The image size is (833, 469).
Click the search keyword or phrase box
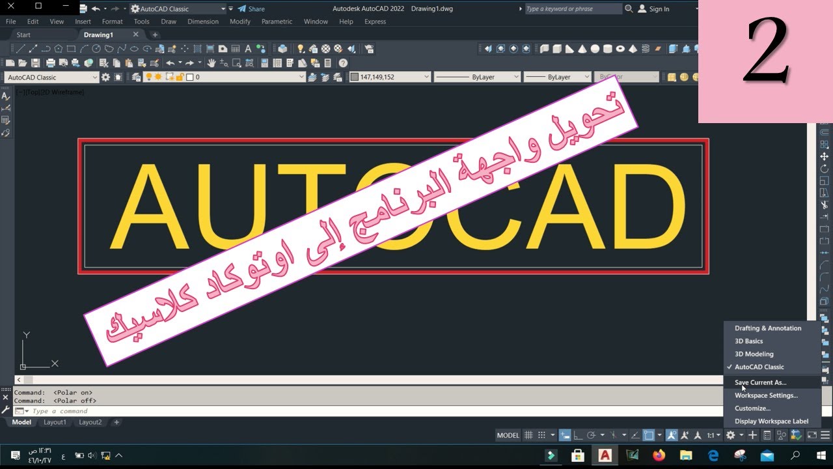[573, 8]
